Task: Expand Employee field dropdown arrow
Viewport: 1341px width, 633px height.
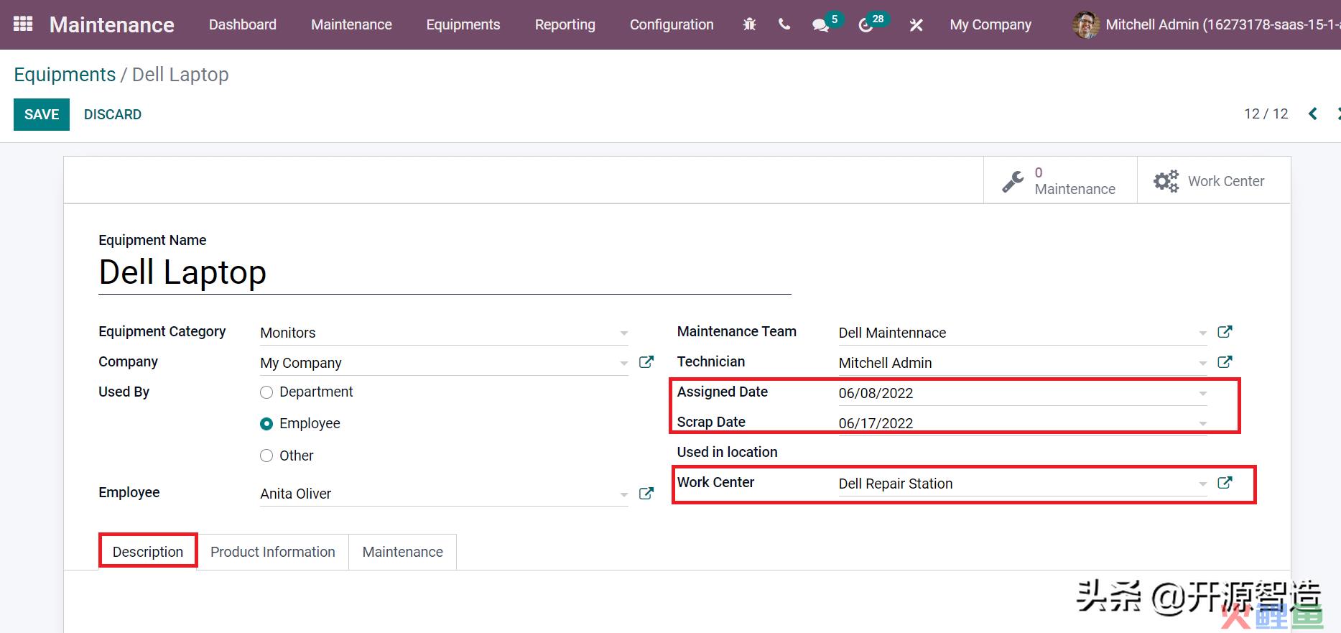Action: coord(623,494)
